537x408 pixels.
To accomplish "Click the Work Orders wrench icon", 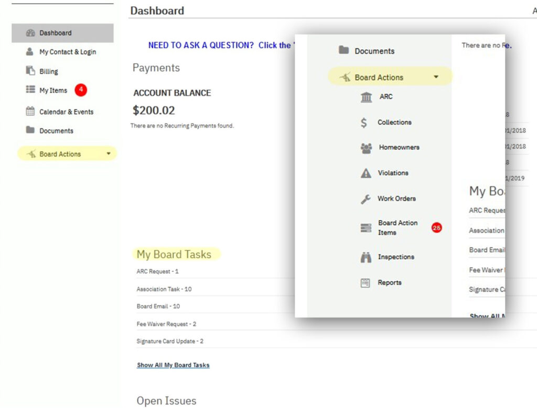I will point(366,199).
